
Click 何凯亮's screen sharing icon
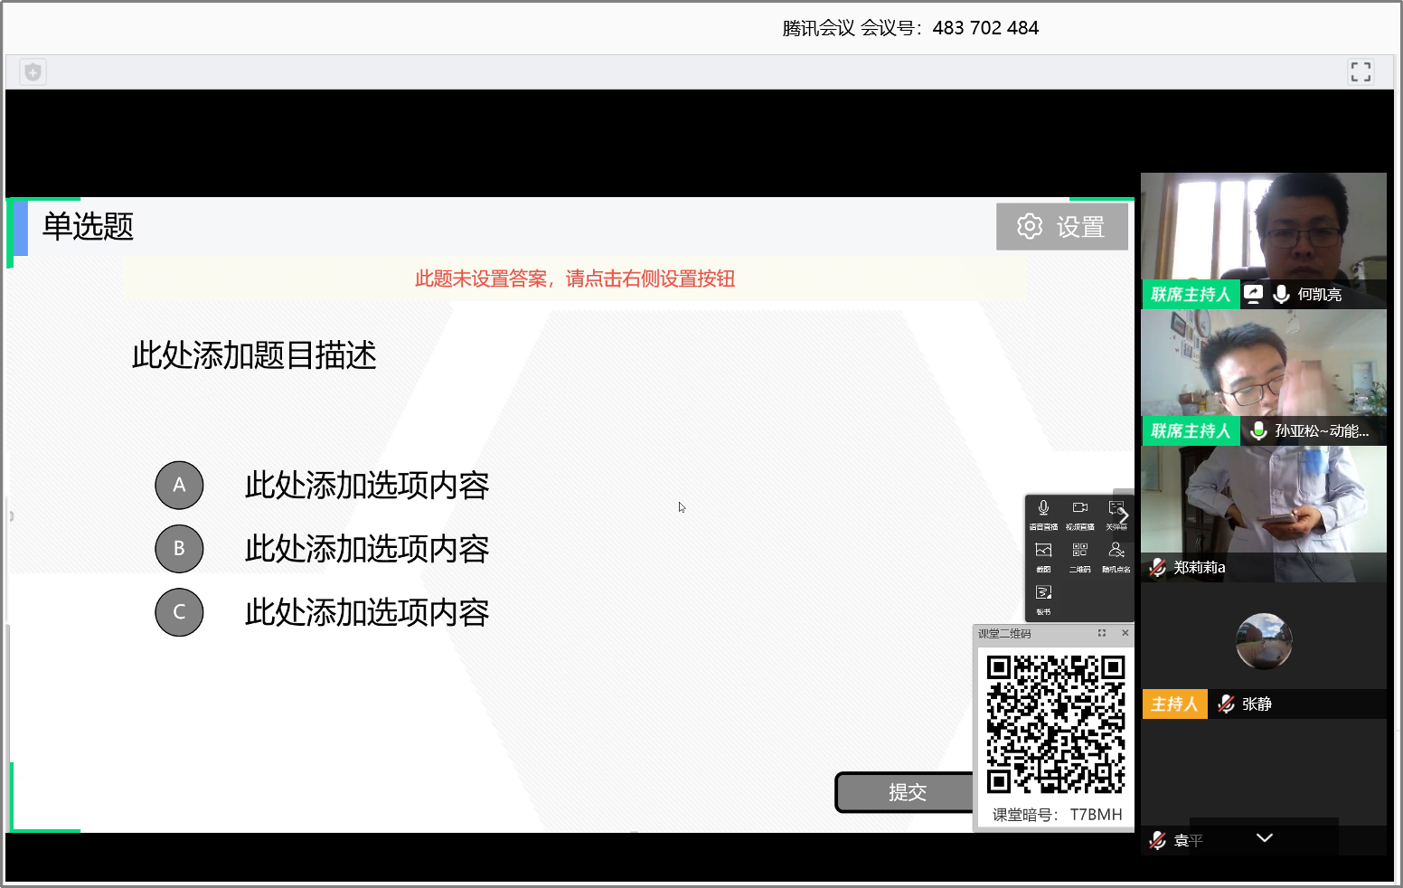(1253, 294)
